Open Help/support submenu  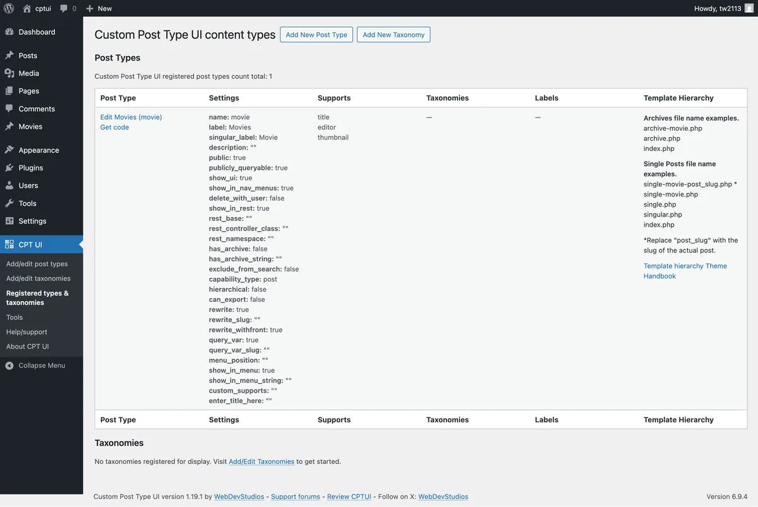27,332
